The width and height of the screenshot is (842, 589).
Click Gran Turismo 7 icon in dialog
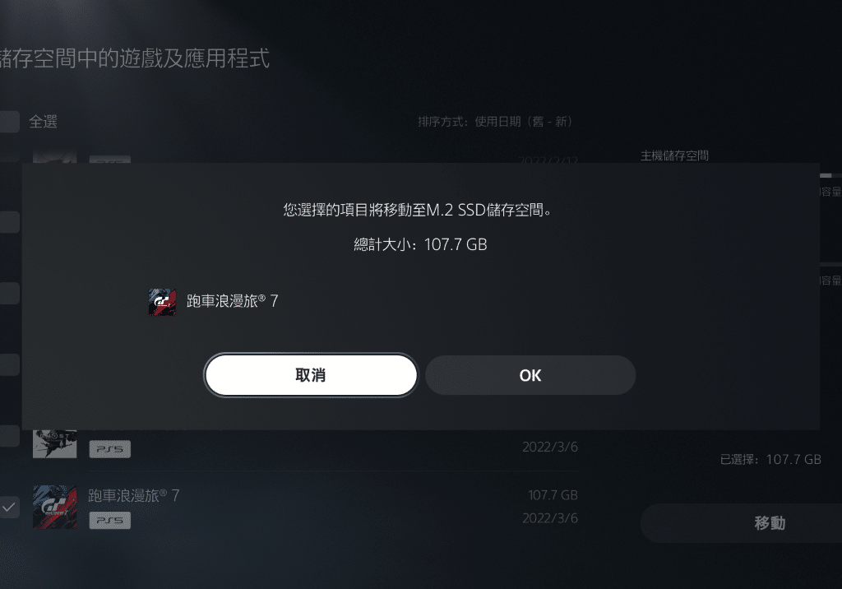pos(162,302)
